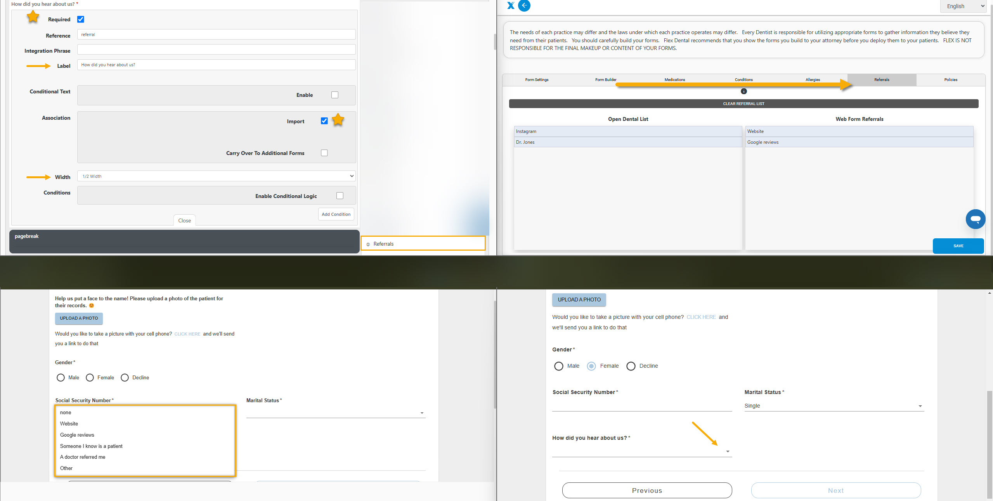Open empty Marital Status dropdown in left preview

click(x=336, y=413)
